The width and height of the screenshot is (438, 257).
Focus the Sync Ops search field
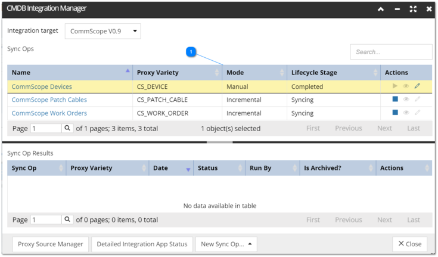[x=391, y=52]
